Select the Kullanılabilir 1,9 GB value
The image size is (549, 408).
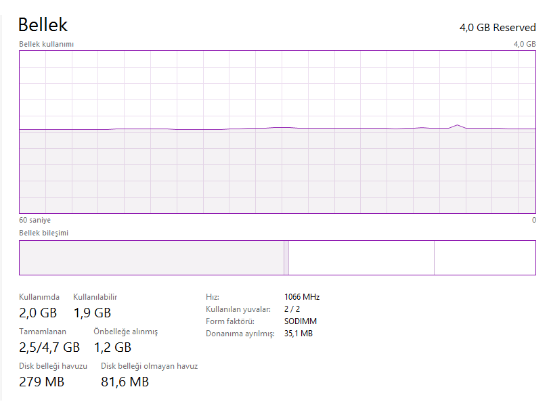[x=91, y=313]
